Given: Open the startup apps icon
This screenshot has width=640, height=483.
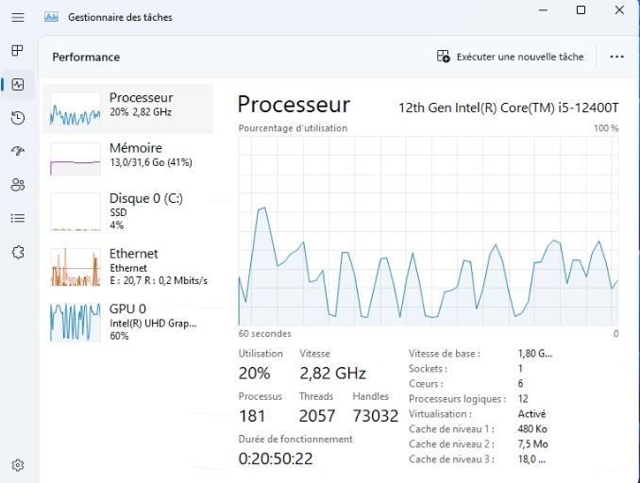Looking at the screenshot, I should [x=17, y=151].
